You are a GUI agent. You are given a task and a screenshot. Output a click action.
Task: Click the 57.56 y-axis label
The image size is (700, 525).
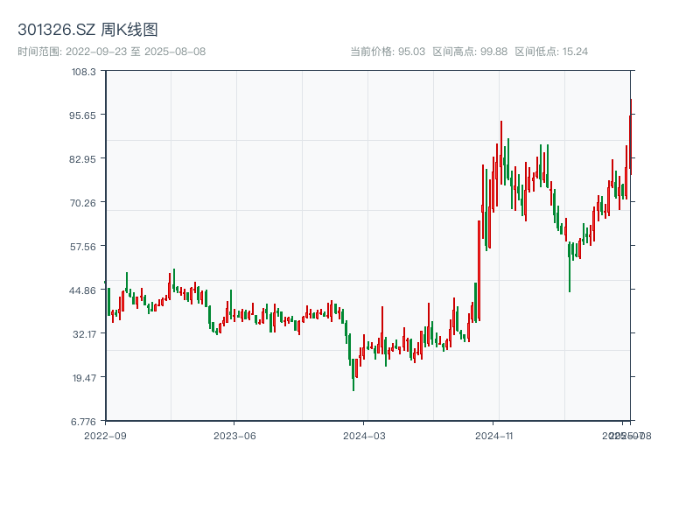[85, 246]
